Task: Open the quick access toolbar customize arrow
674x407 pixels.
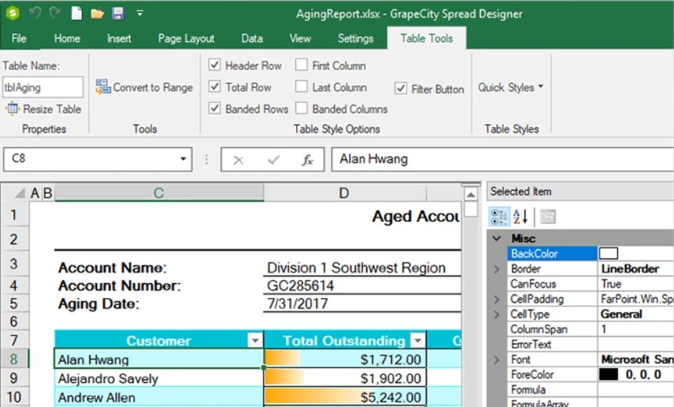Action: point(139,13)
